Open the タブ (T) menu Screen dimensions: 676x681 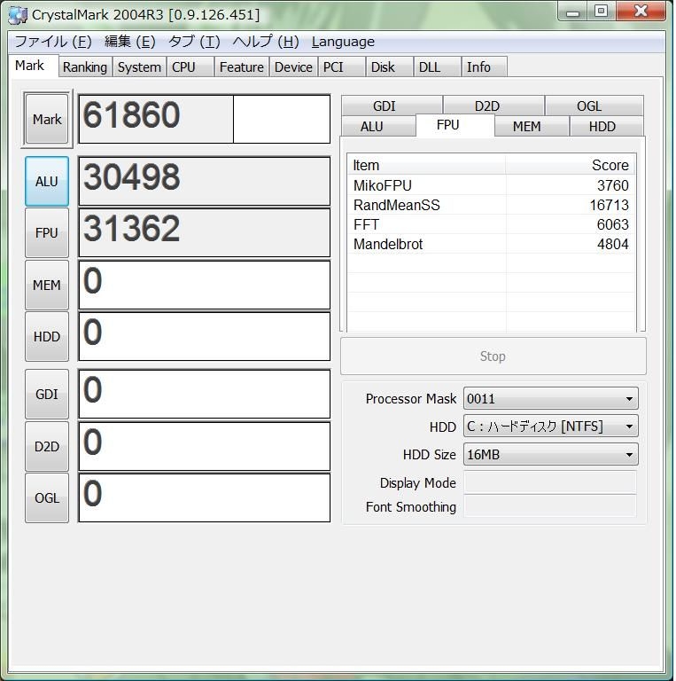pos(194,42)
